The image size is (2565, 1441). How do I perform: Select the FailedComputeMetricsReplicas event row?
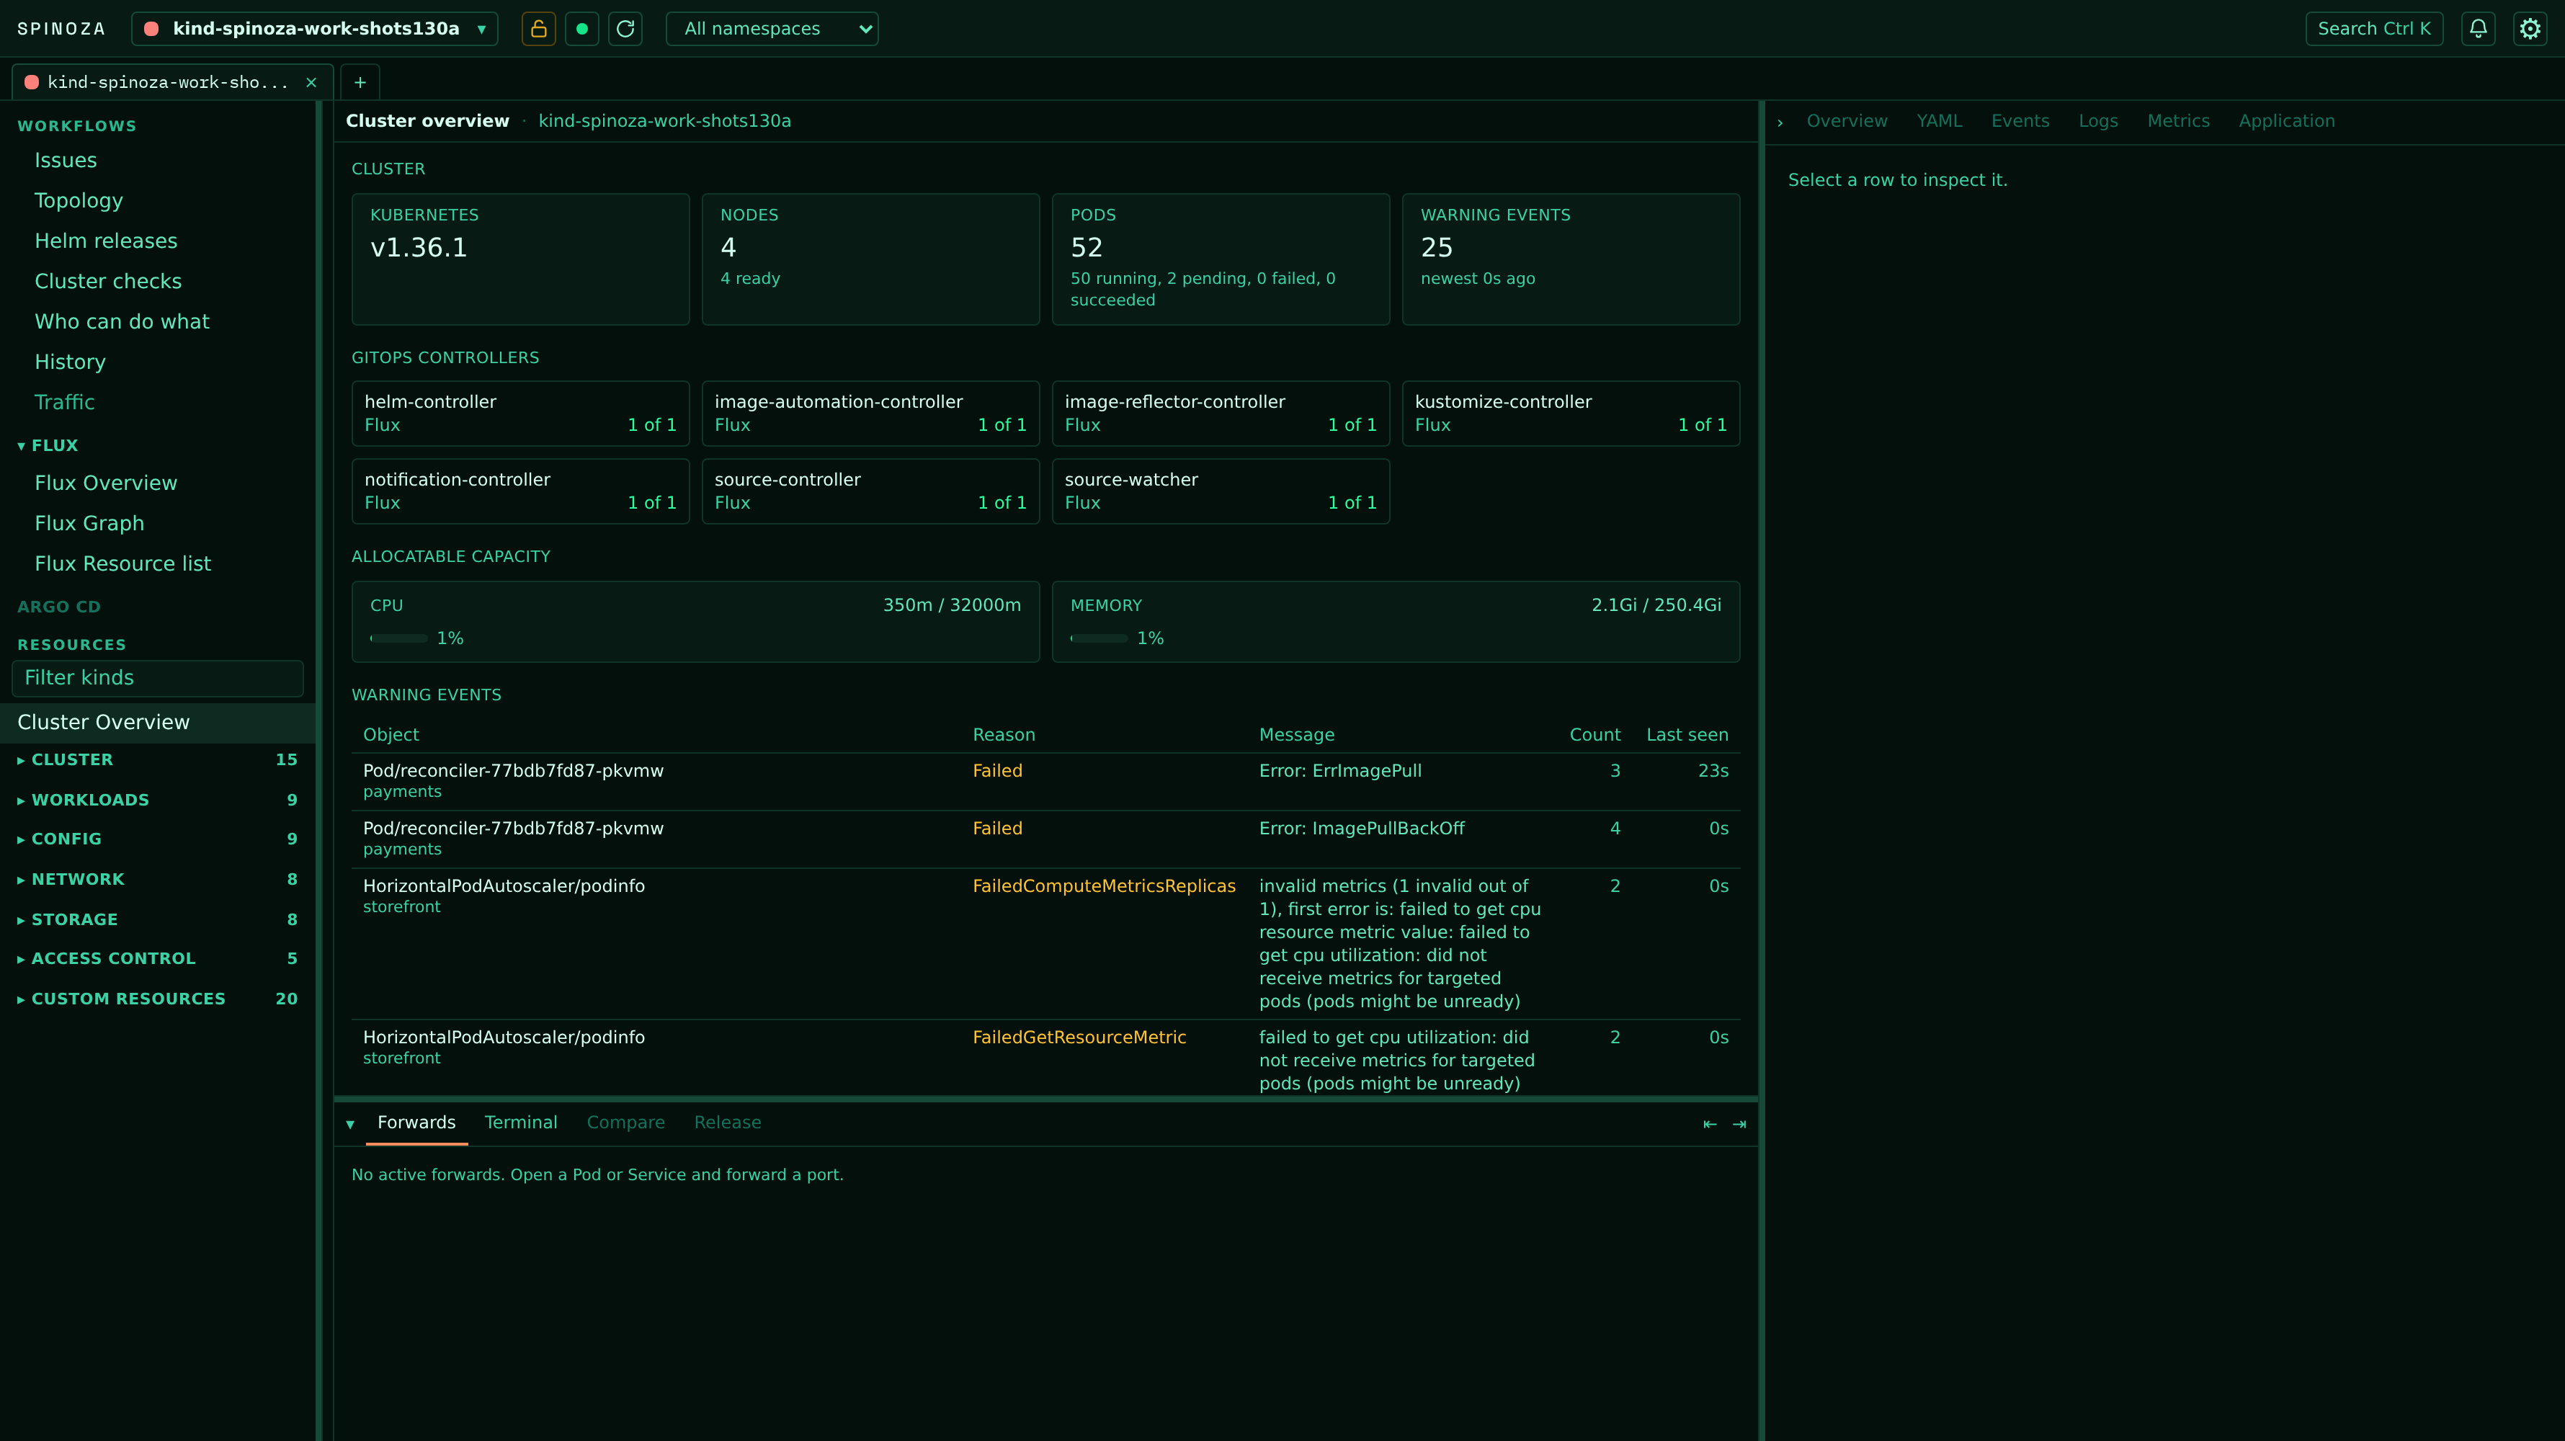click(x=1045, y=943)
